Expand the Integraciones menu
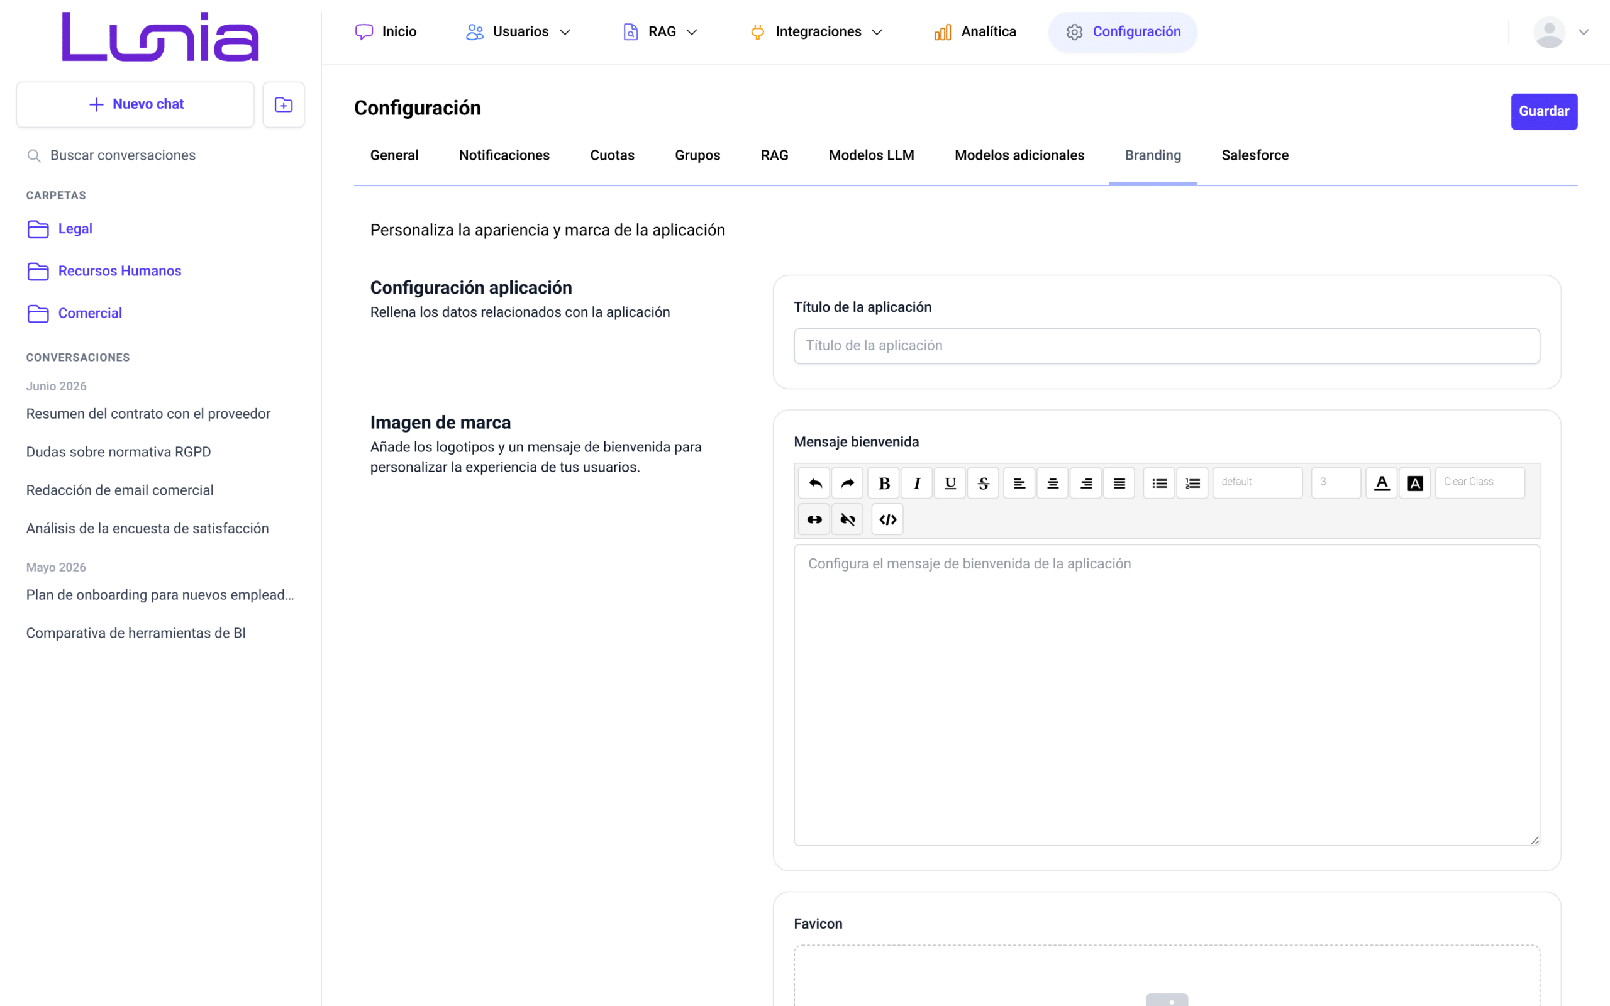Viewport: 1610px width, 1006px height. pyautogui.click(x=816, y=32)
